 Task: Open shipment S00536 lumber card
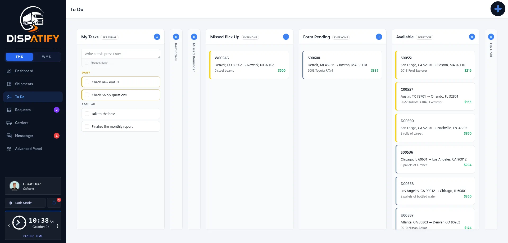coord(435,159)
